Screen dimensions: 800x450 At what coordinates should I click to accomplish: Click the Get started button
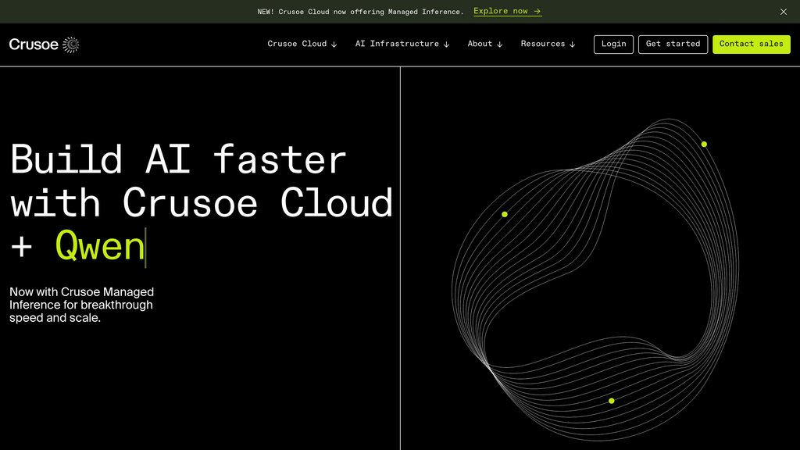673,44
